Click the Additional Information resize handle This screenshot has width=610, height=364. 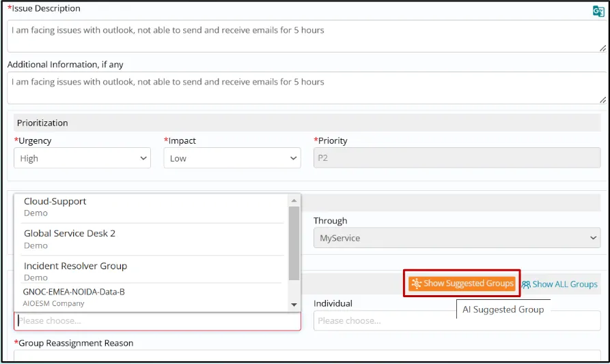click(602, 100)
